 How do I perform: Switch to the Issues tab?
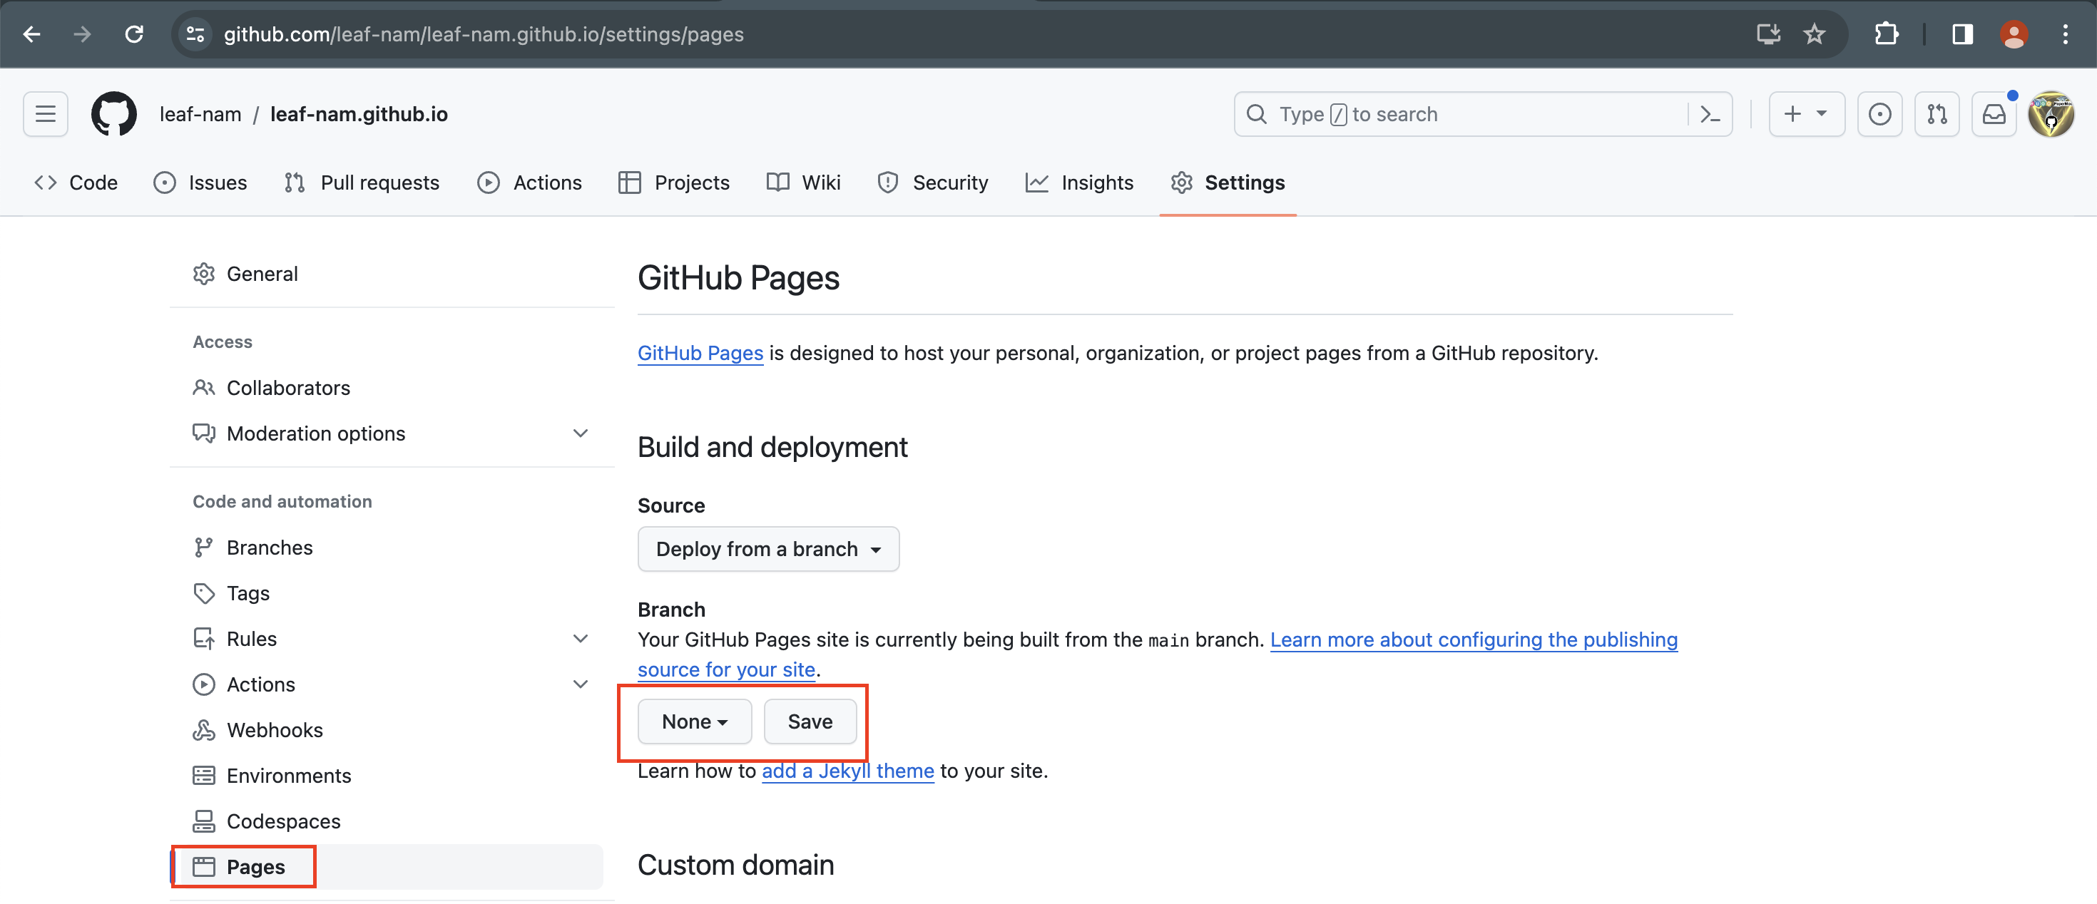200,183
